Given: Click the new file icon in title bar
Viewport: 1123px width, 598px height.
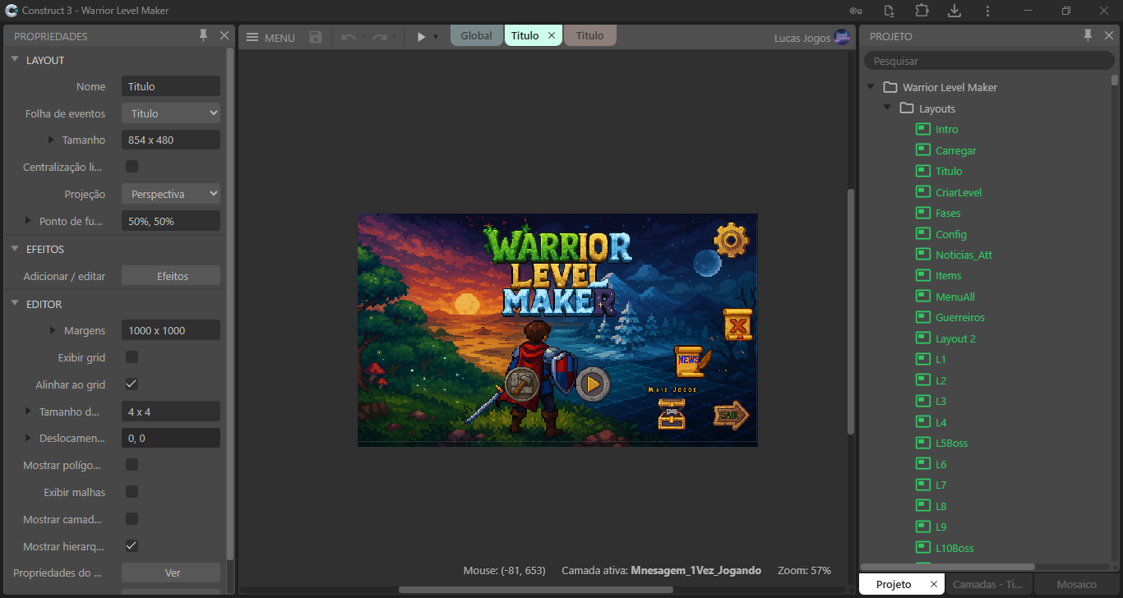Looking at the screenshot, I should (x=889, y=11).
